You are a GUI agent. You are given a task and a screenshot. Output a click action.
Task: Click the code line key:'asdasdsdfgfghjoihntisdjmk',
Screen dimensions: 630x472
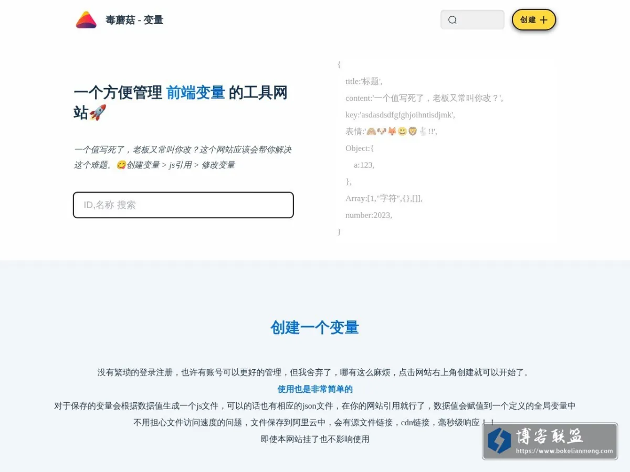point(400,115)
